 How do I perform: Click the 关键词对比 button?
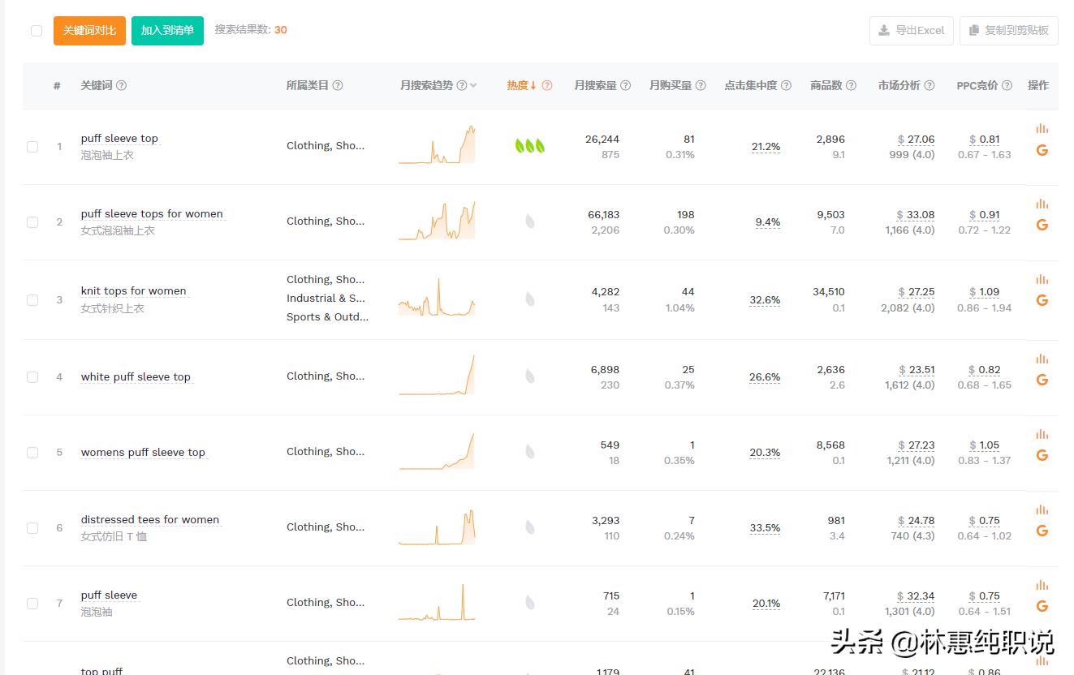(89, 30)
